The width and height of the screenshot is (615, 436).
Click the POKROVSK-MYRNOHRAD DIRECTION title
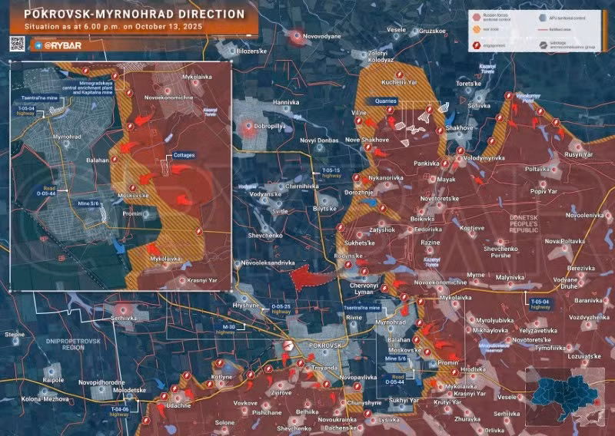[x=134, y=14]
